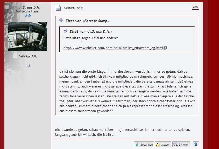This screenshot has height=149, width=219.
Task: Click the offline status icon beside the sidebar username
Action: coord(16,8)
